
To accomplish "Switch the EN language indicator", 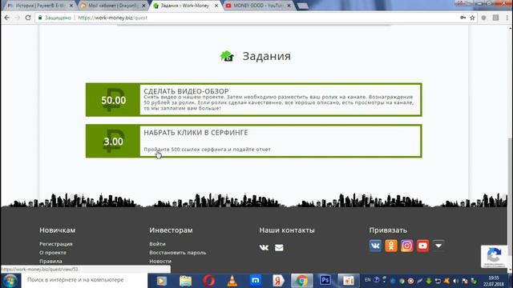I will coord(367,280).
